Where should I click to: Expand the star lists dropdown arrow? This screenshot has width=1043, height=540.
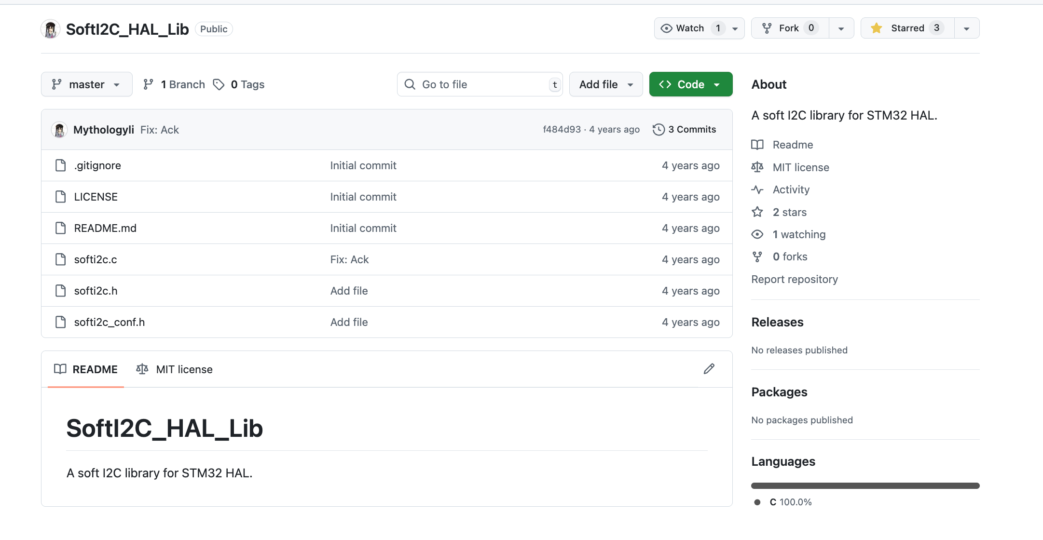pyautogui.click(x=966, y=28)
